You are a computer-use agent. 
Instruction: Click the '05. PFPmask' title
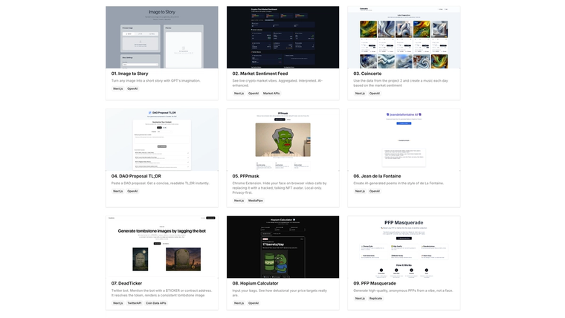(245, 176)
